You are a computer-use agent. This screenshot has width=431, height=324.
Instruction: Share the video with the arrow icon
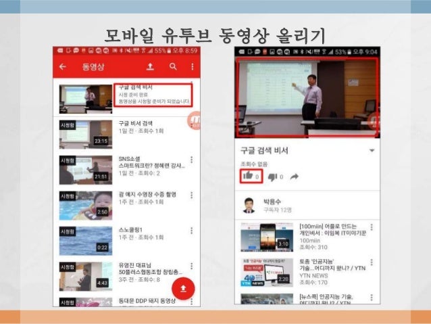pyautogui.click(x=295, y=177)
